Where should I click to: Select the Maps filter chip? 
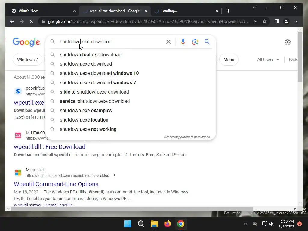point(229,60)
